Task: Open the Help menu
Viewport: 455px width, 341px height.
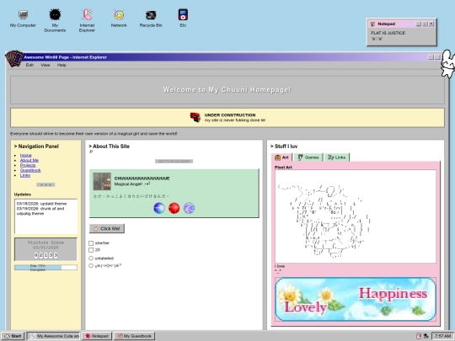Action: coord(62,65)
